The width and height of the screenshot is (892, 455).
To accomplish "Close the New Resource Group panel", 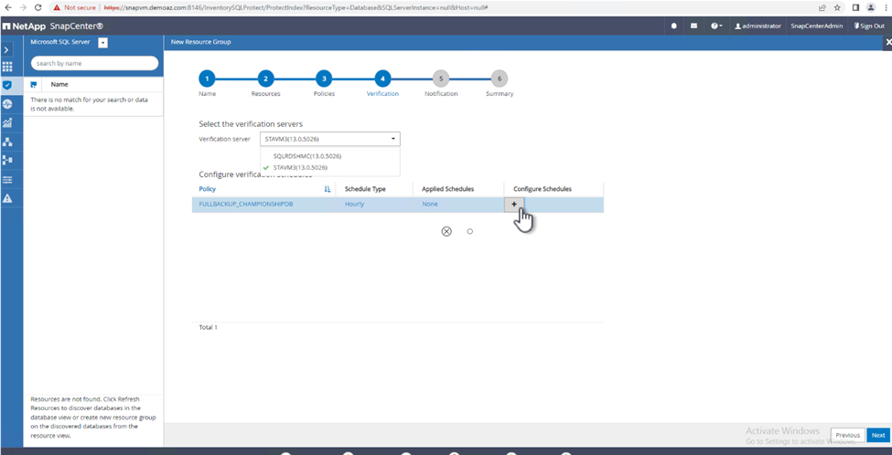I will (x=888, y=42).
